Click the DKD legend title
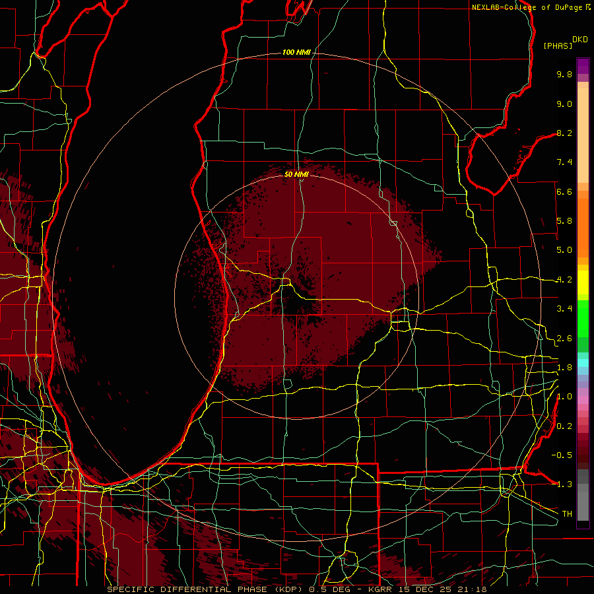The width and height of the screenshot is (594, 594). [580, 40]
